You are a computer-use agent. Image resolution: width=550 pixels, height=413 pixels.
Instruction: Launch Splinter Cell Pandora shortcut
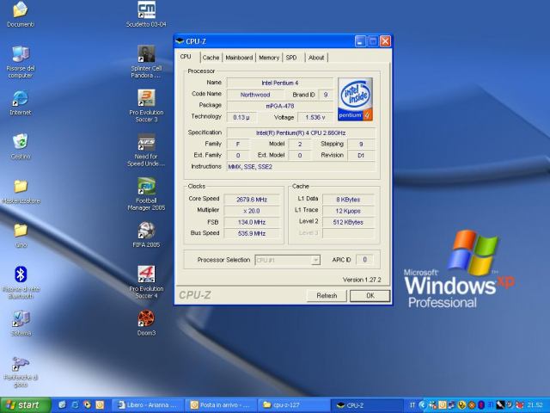[146, 62]
